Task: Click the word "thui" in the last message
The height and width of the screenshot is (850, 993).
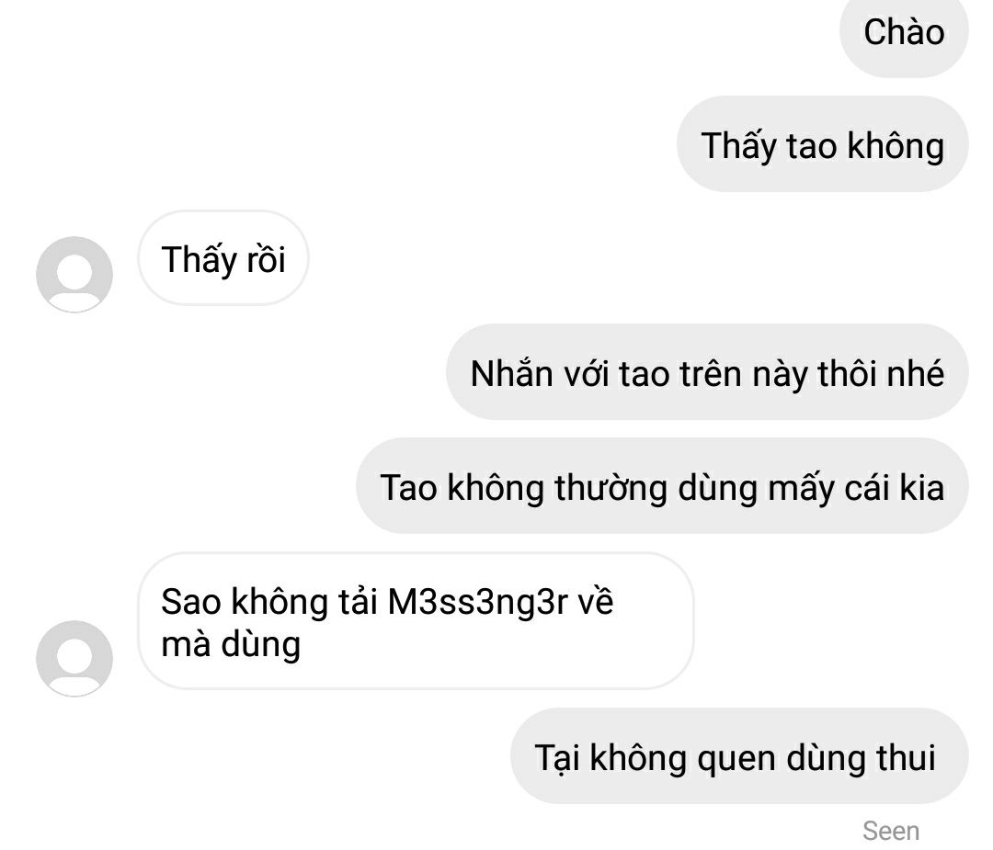Action: [906, 757]
